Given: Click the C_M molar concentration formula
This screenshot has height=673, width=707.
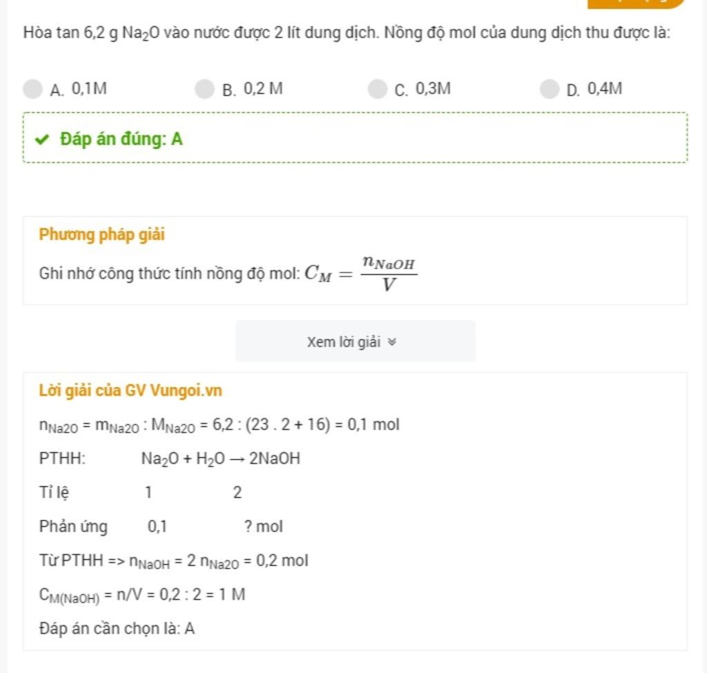Looking at the screenshot, I should click(362, 273).
